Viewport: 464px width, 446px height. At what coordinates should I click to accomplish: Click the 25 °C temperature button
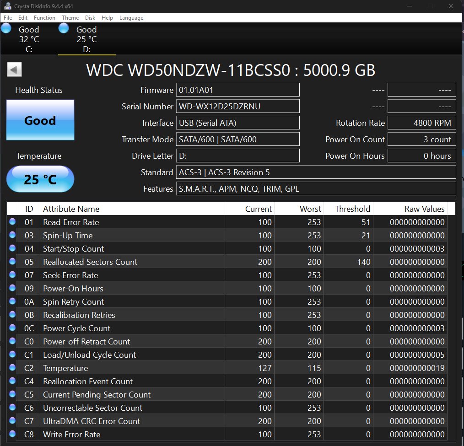click(x=40, y=179)
